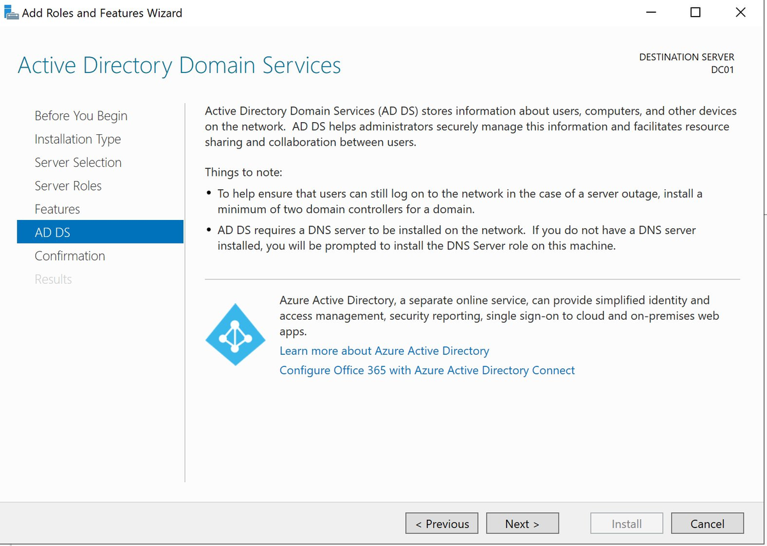Open the Confirmation step in sidebar
Screen dimensions: 767x546
pyautogui.click(x=70, y=256)
